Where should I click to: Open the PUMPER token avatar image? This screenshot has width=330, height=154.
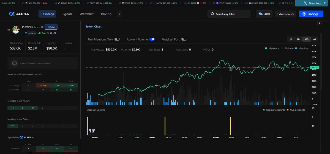tap(16, 30)
